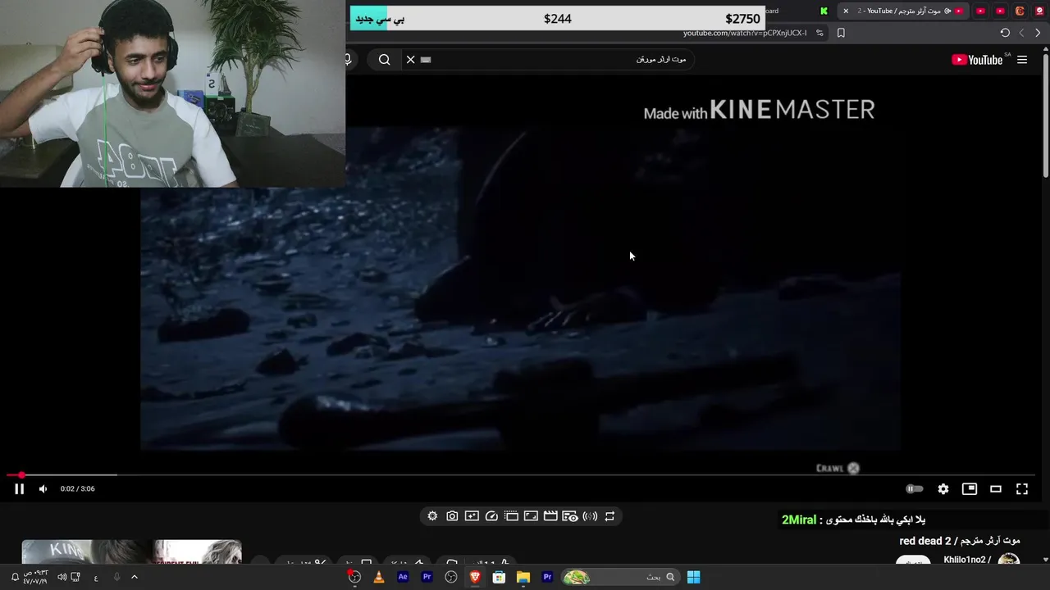Clear the YouTube search text
The height and width of the screenshot is (590, 1050).
pyautogui.click(x=411, y=59)
